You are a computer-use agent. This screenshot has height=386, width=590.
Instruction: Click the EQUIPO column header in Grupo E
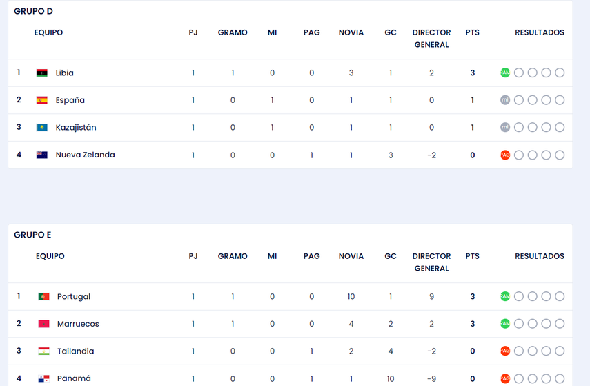(x=50, y=256)
